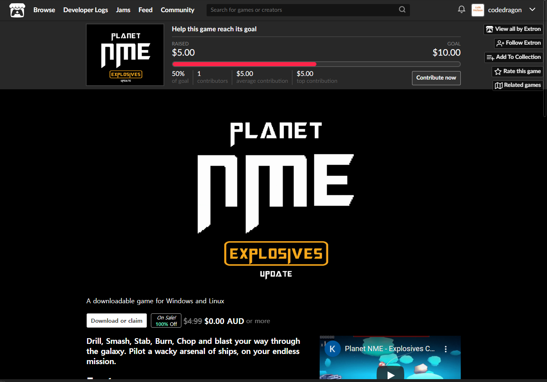Viewport: 547px width, 382px height.
Task: Click the Planet NME cover thumbnail
Action: tap(125, 55)
